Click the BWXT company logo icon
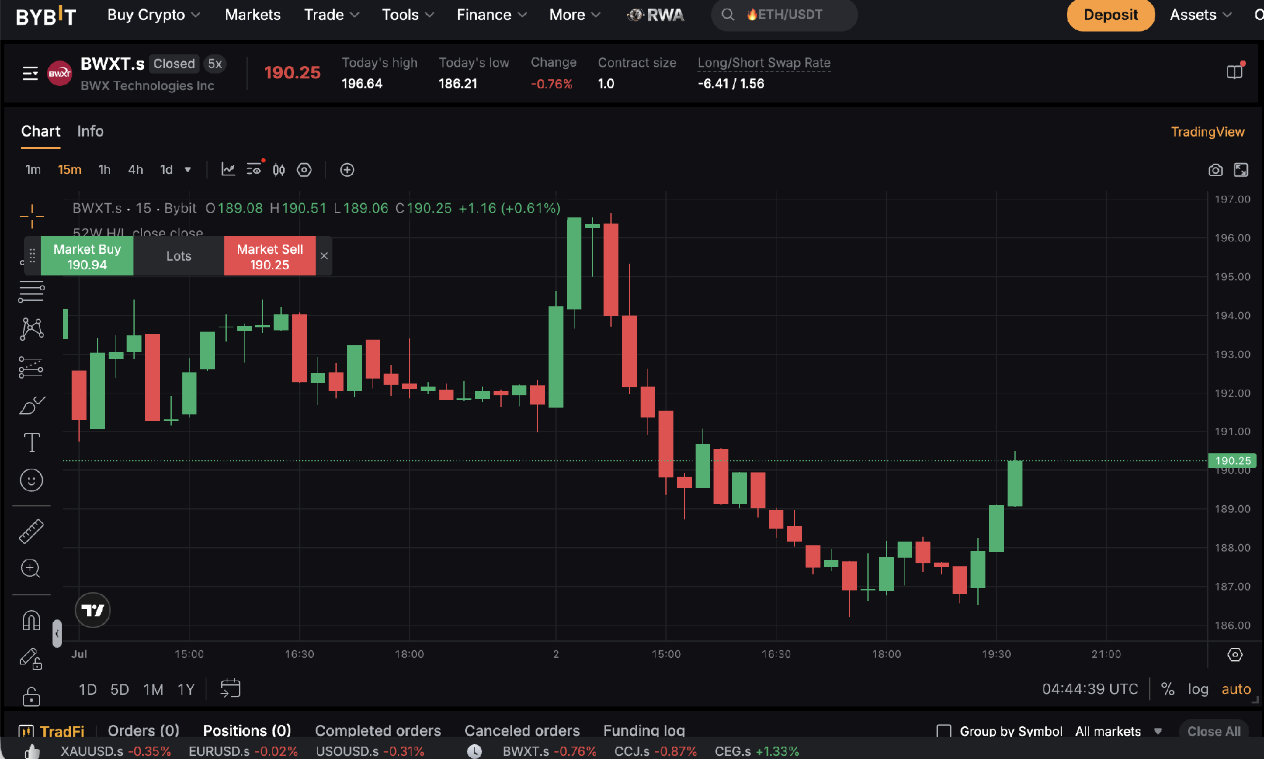The image size is (1264, 759). coord(59,73)
